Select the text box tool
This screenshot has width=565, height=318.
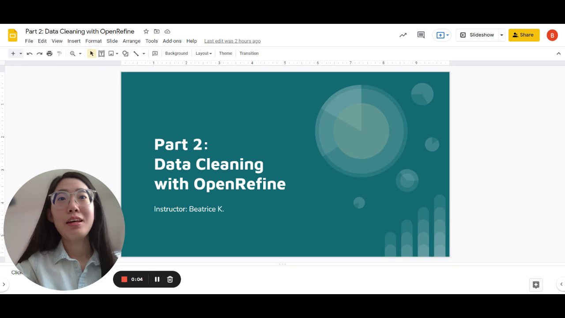coord(102,53)
